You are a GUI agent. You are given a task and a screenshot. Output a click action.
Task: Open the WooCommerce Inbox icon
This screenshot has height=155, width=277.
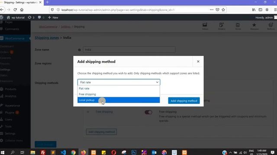pos(205,26)
